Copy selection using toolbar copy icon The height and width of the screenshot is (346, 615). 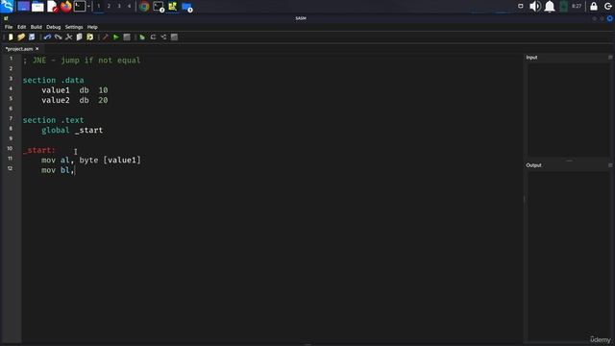coord(79,37)
